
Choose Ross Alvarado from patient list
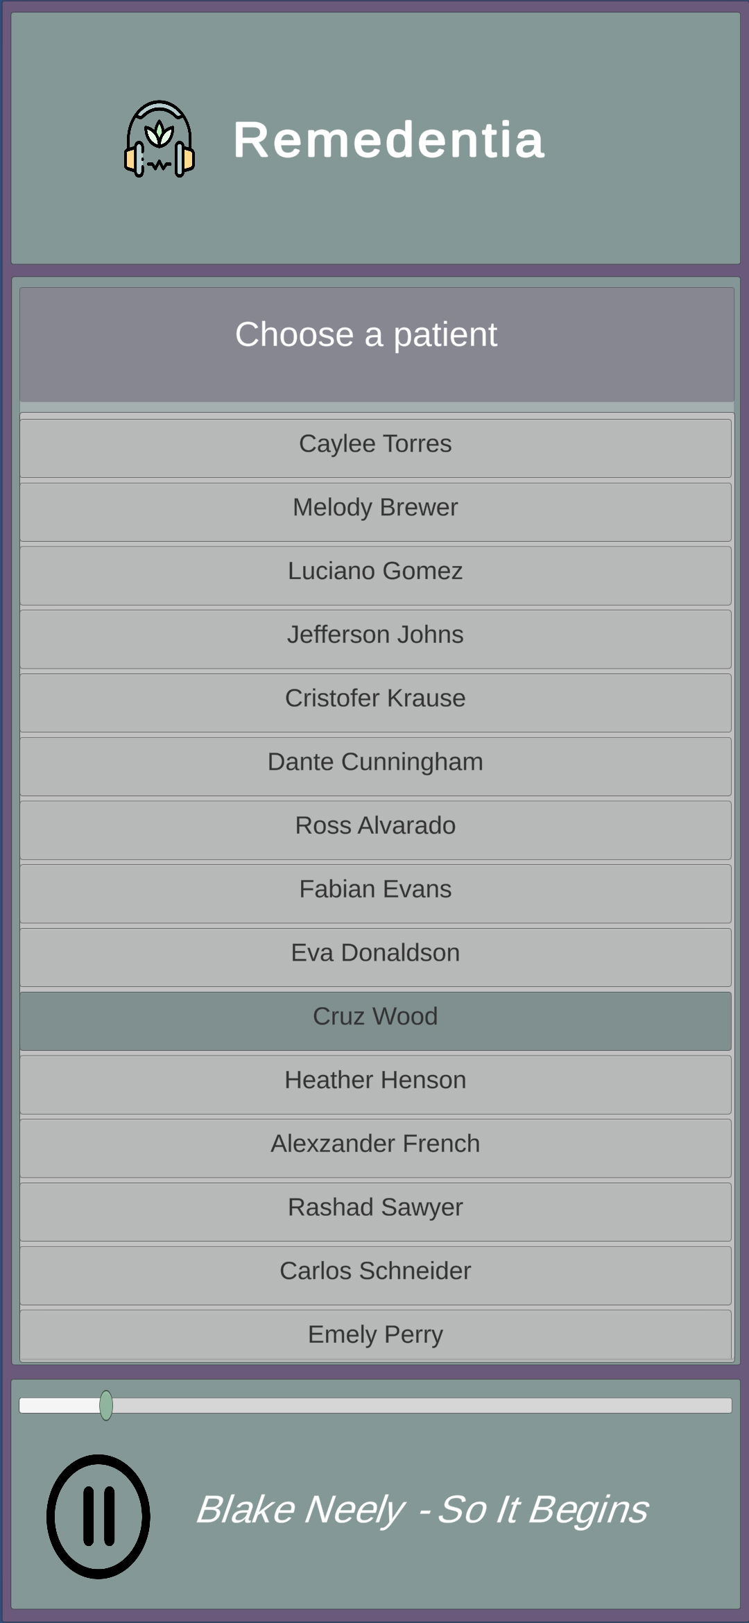[x=375, y=830]
